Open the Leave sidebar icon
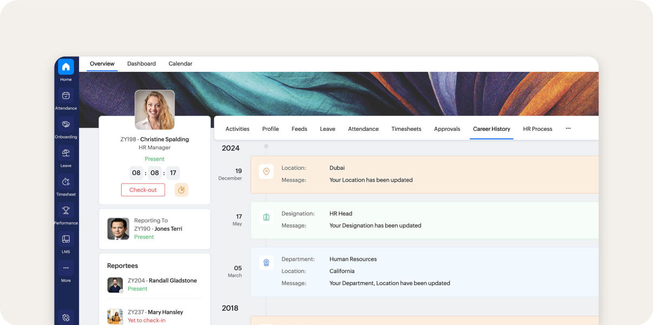Image resolution: width=653 pixels, height=325 pixels. 66,153
